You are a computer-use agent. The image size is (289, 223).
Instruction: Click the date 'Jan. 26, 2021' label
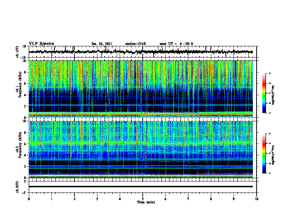pos(102,44)
